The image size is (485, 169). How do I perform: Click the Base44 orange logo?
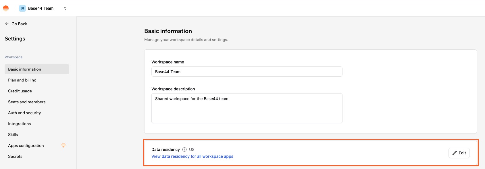[6, 8]
